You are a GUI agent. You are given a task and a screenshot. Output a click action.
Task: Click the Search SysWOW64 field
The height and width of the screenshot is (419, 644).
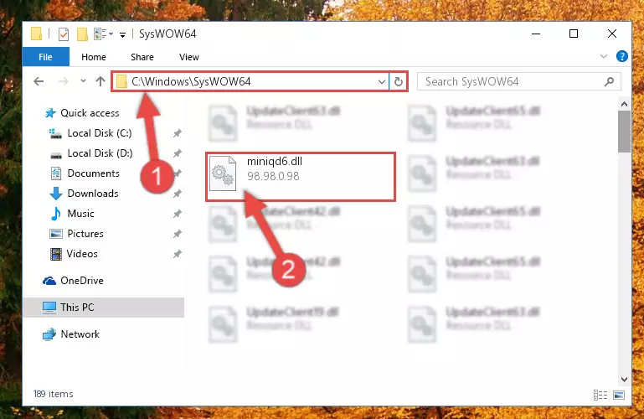coord(518,82)
